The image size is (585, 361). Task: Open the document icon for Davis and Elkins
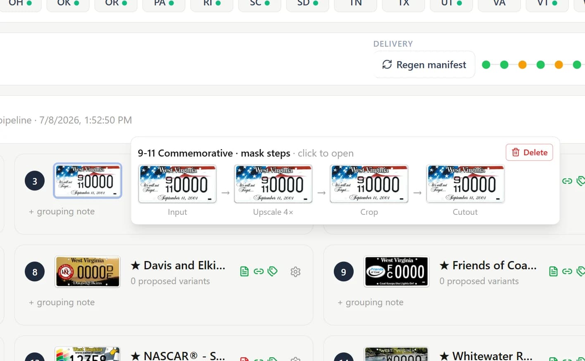coord(244,271)
